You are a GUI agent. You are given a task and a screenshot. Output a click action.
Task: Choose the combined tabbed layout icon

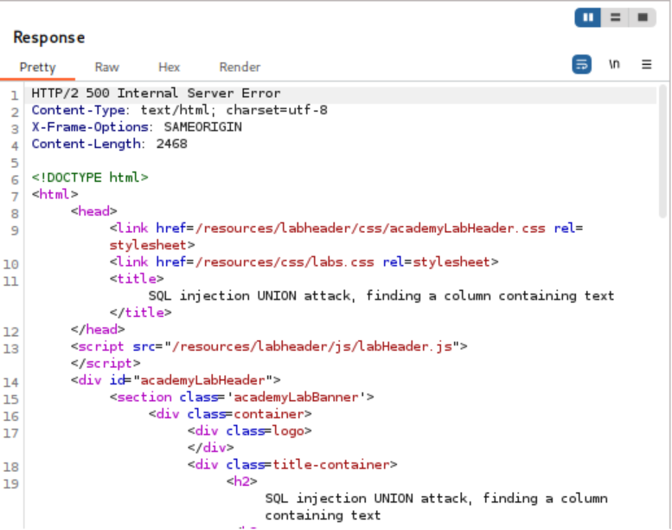click(x=641, y=17)
